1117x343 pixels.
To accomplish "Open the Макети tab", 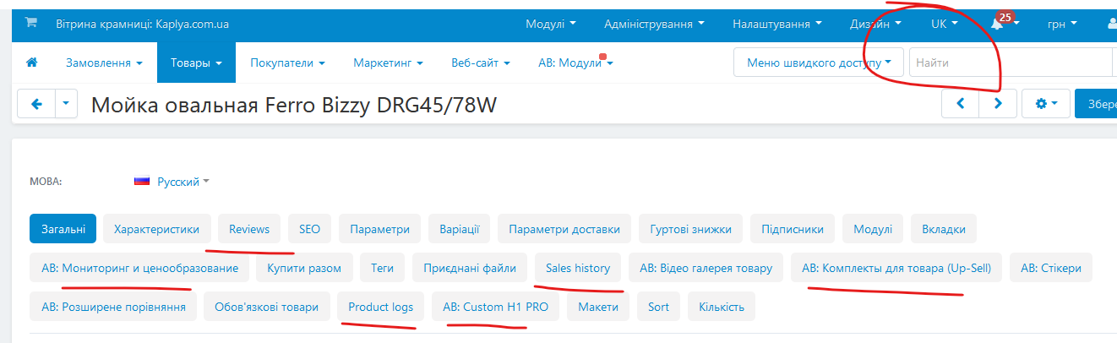I will [x=598, y=307].
